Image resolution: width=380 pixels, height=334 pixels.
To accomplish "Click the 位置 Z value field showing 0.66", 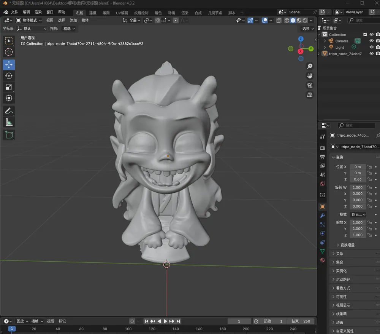I will (357, 179).
